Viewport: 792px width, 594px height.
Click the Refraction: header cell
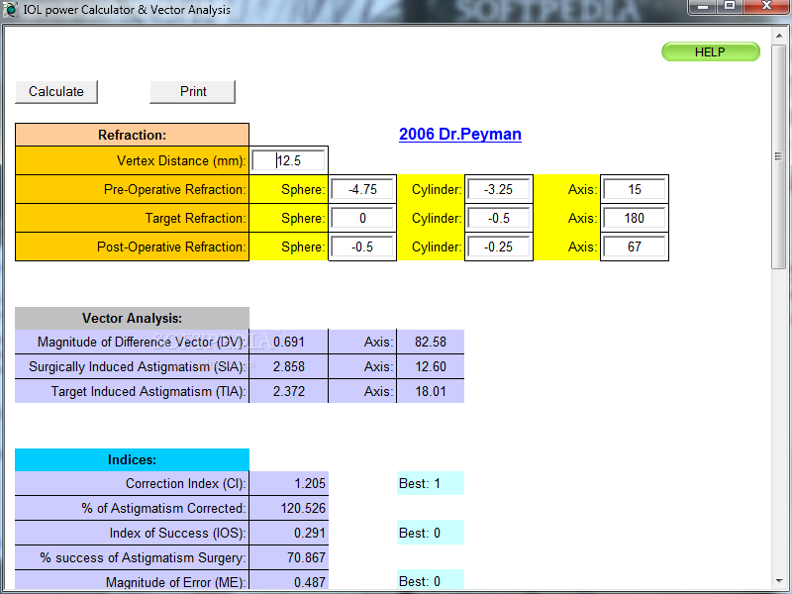pos(132,135)
